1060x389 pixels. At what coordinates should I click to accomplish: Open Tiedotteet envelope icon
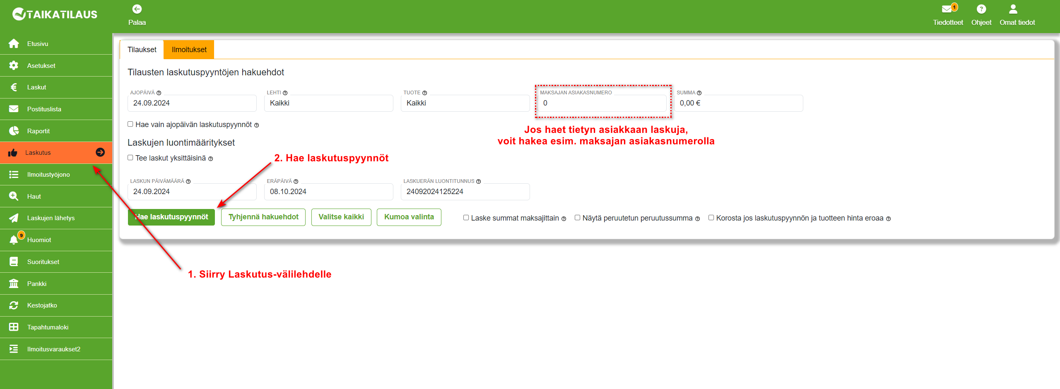(947, 9)
